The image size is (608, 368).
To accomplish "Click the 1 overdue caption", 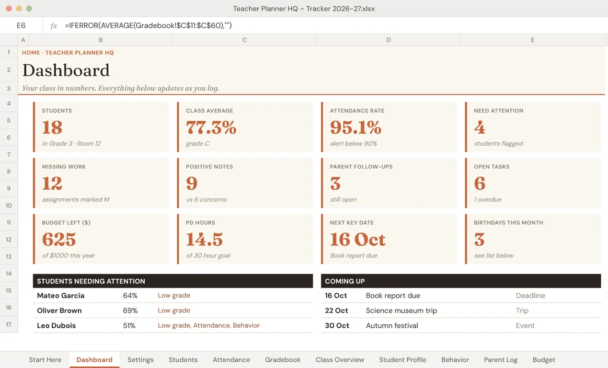I will point(488,199).
